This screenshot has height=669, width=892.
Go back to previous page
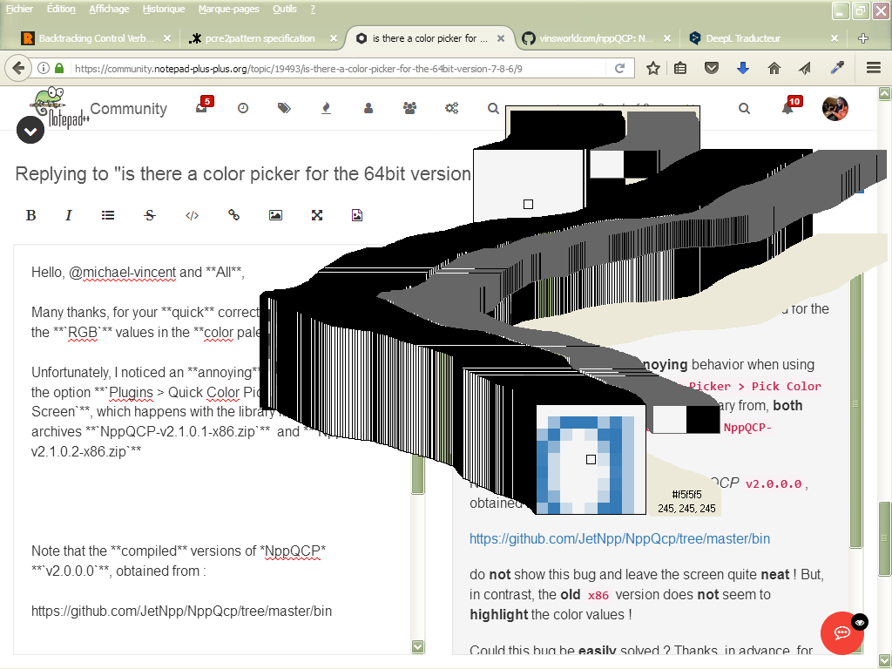[x=18, y=68]
